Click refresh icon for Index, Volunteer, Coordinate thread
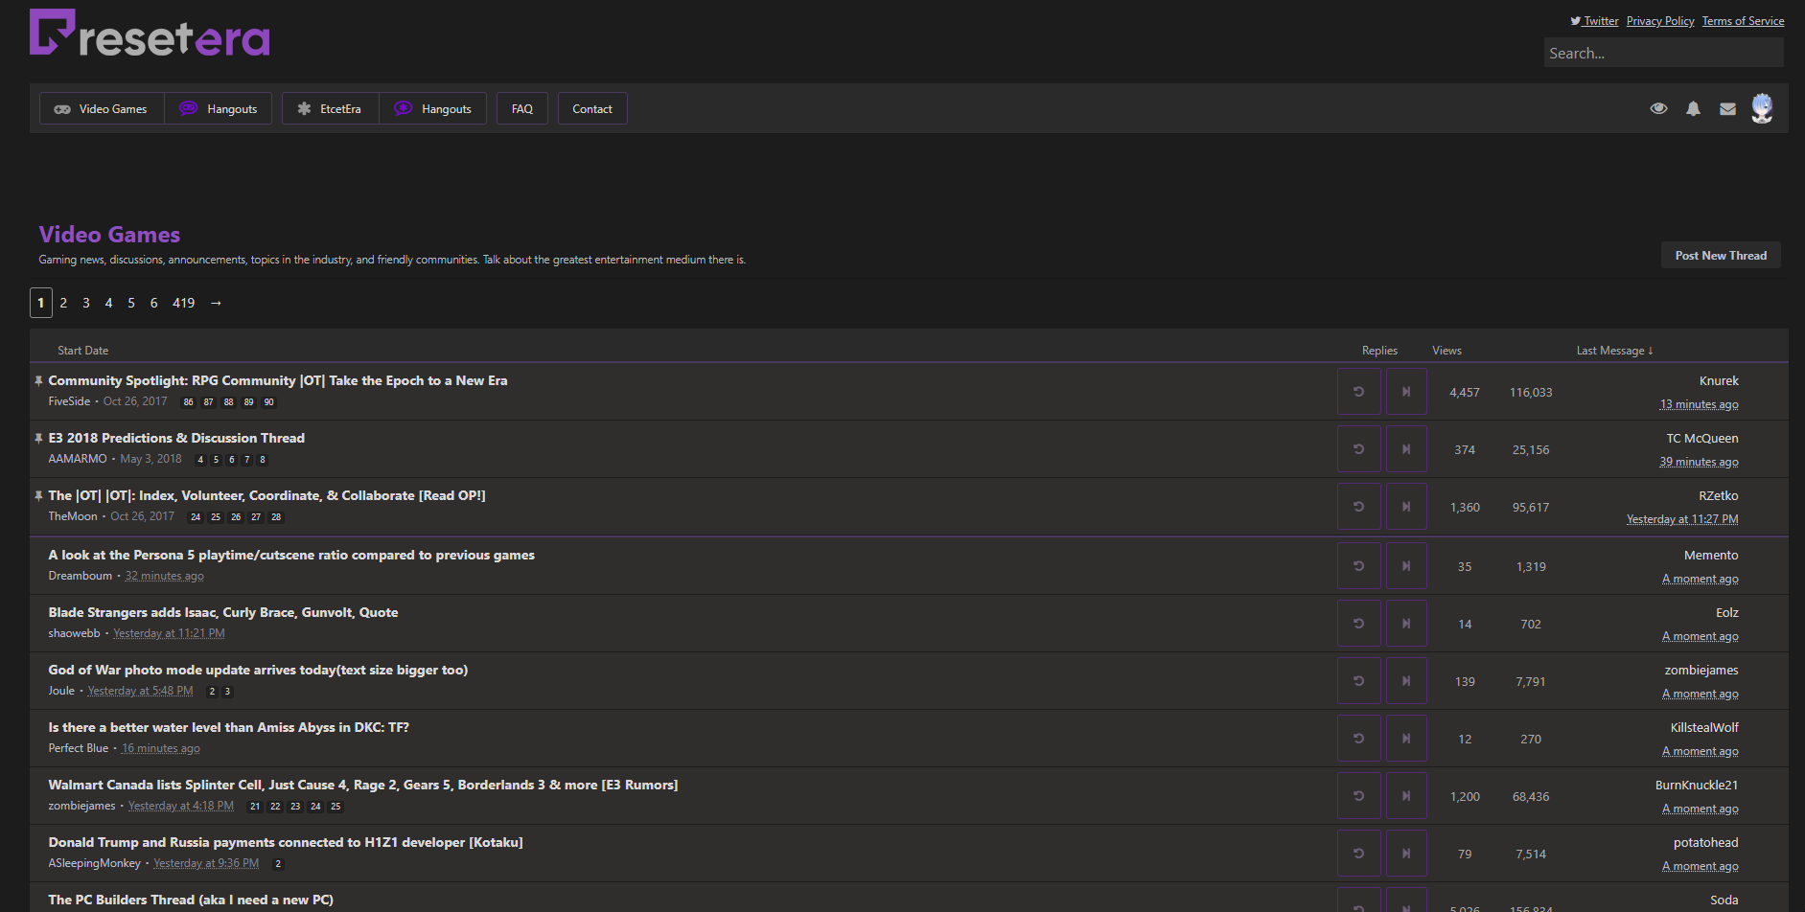The image size is (1805, 912). point(1359,507)
